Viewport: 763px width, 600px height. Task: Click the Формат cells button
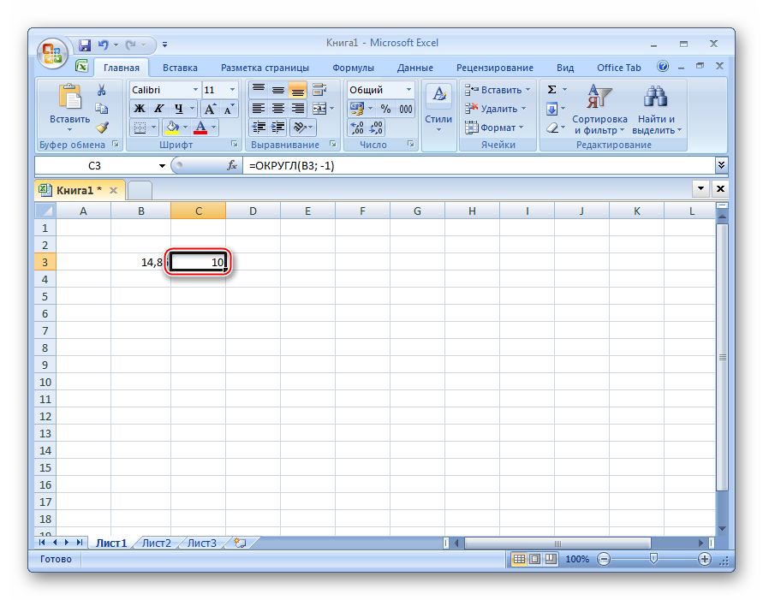point(496,128)
